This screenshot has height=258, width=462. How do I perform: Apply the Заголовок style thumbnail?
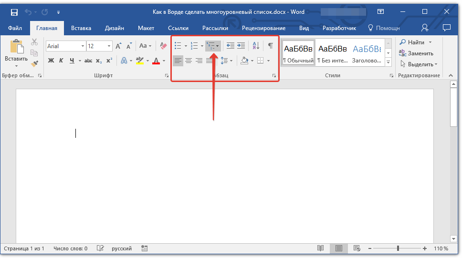(367, 53)
